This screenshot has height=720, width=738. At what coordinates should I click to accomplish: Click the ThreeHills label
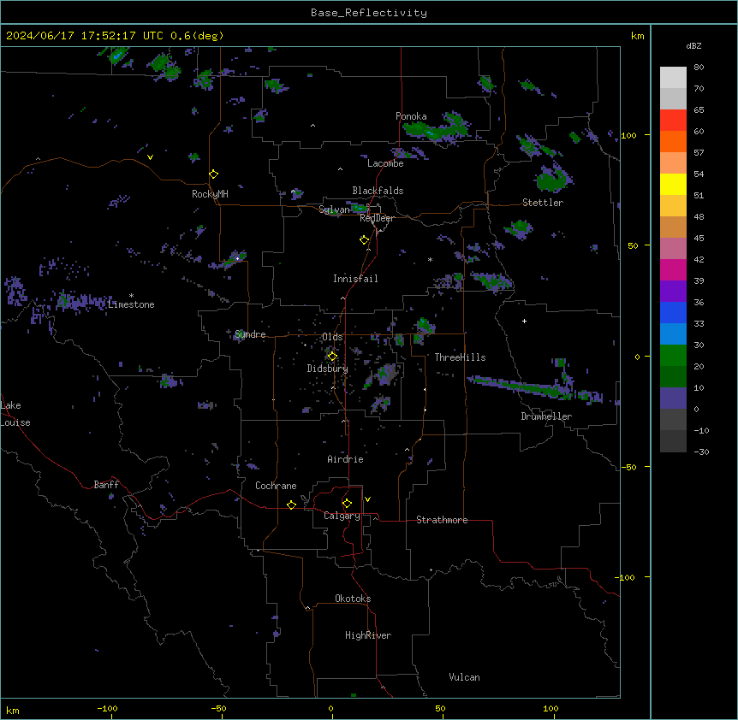tap(460, 357)
